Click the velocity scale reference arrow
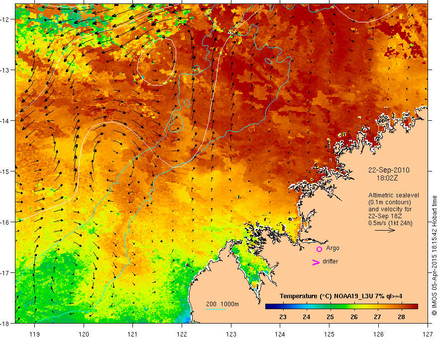 pos(385,230)
